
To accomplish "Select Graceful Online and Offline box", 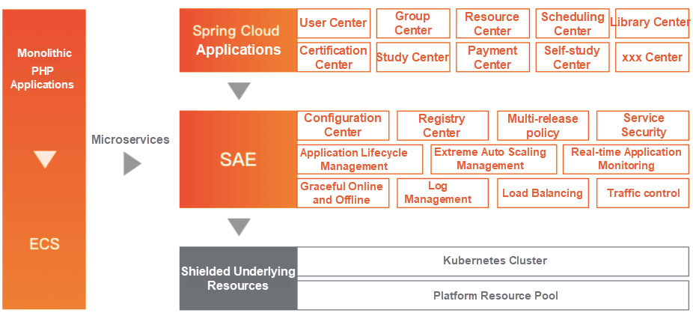I will tap(343, 193).
